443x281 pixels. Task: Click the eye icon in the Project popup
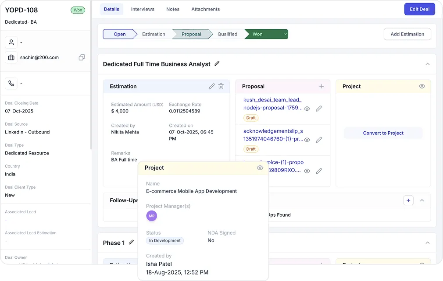click(x=260, y=168)
